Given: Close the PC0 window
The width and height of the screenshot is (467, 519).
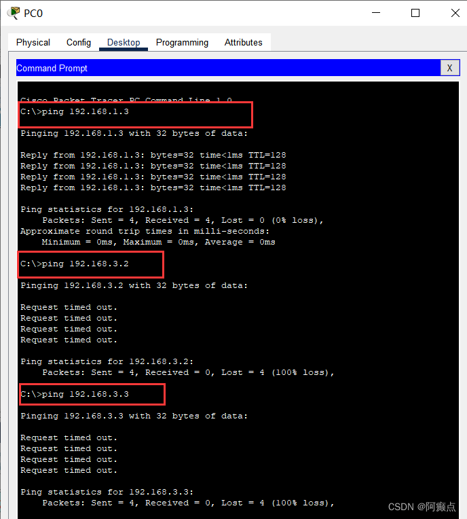Looking at the screenshot, I should click(x=455, y=13).
